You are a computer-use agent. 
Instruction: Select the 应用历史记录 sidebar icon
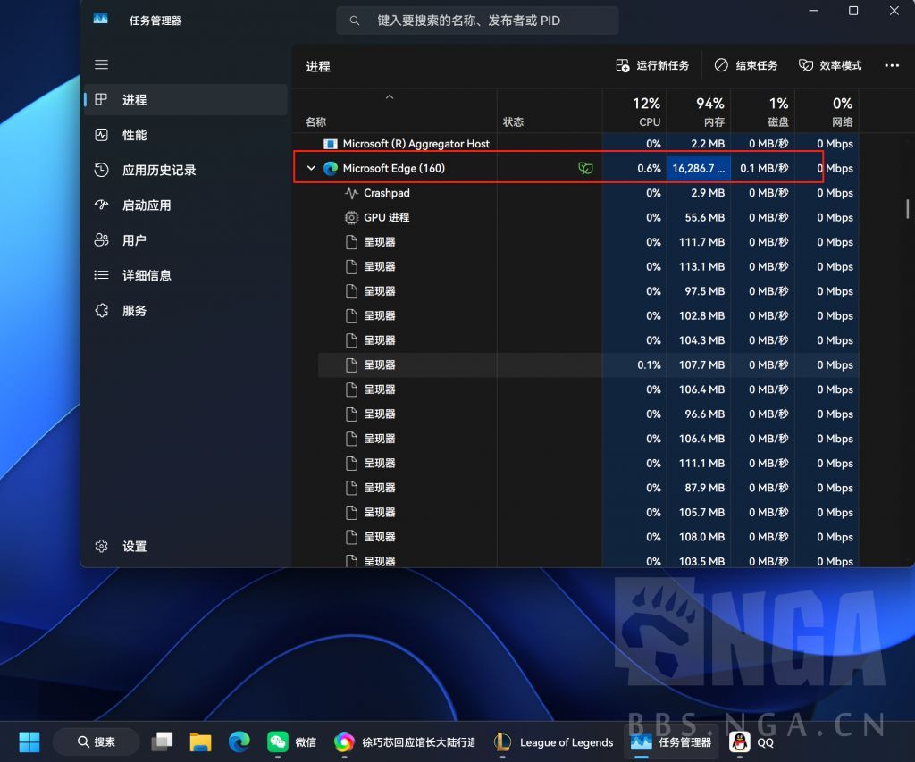pos(101,170)
